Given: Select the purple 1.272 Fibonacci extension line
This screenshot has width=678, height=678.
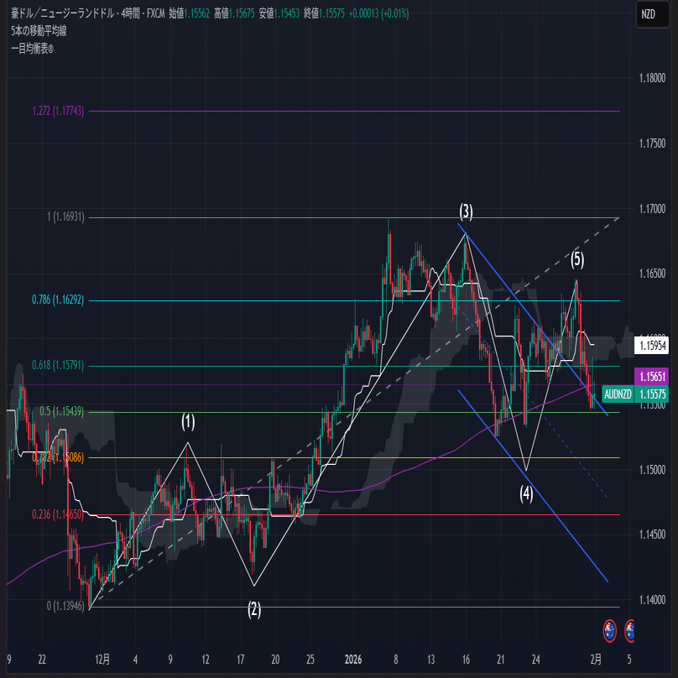Looking at the screenshot, I should 354,111.
